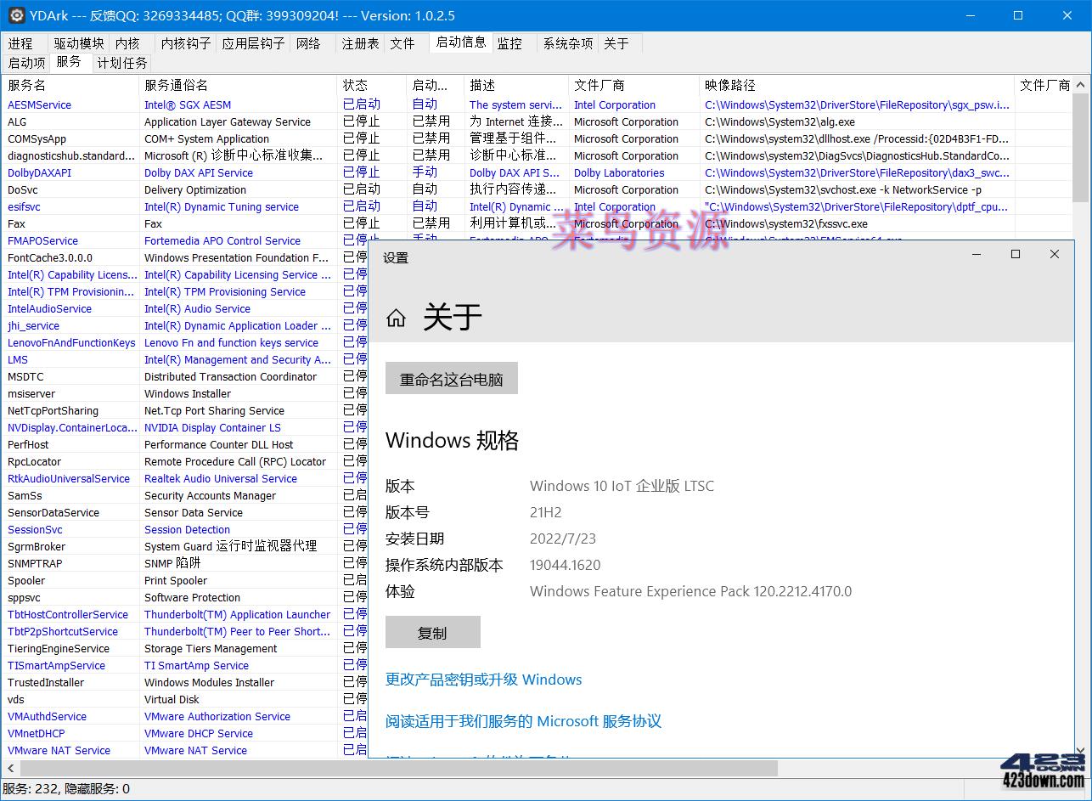Open the 监控 tab

click(x=510, y=42)
